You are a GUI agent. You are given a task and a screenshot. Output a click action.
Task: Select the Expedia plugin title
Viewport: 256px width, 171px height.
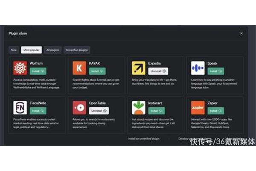point(154,63)
